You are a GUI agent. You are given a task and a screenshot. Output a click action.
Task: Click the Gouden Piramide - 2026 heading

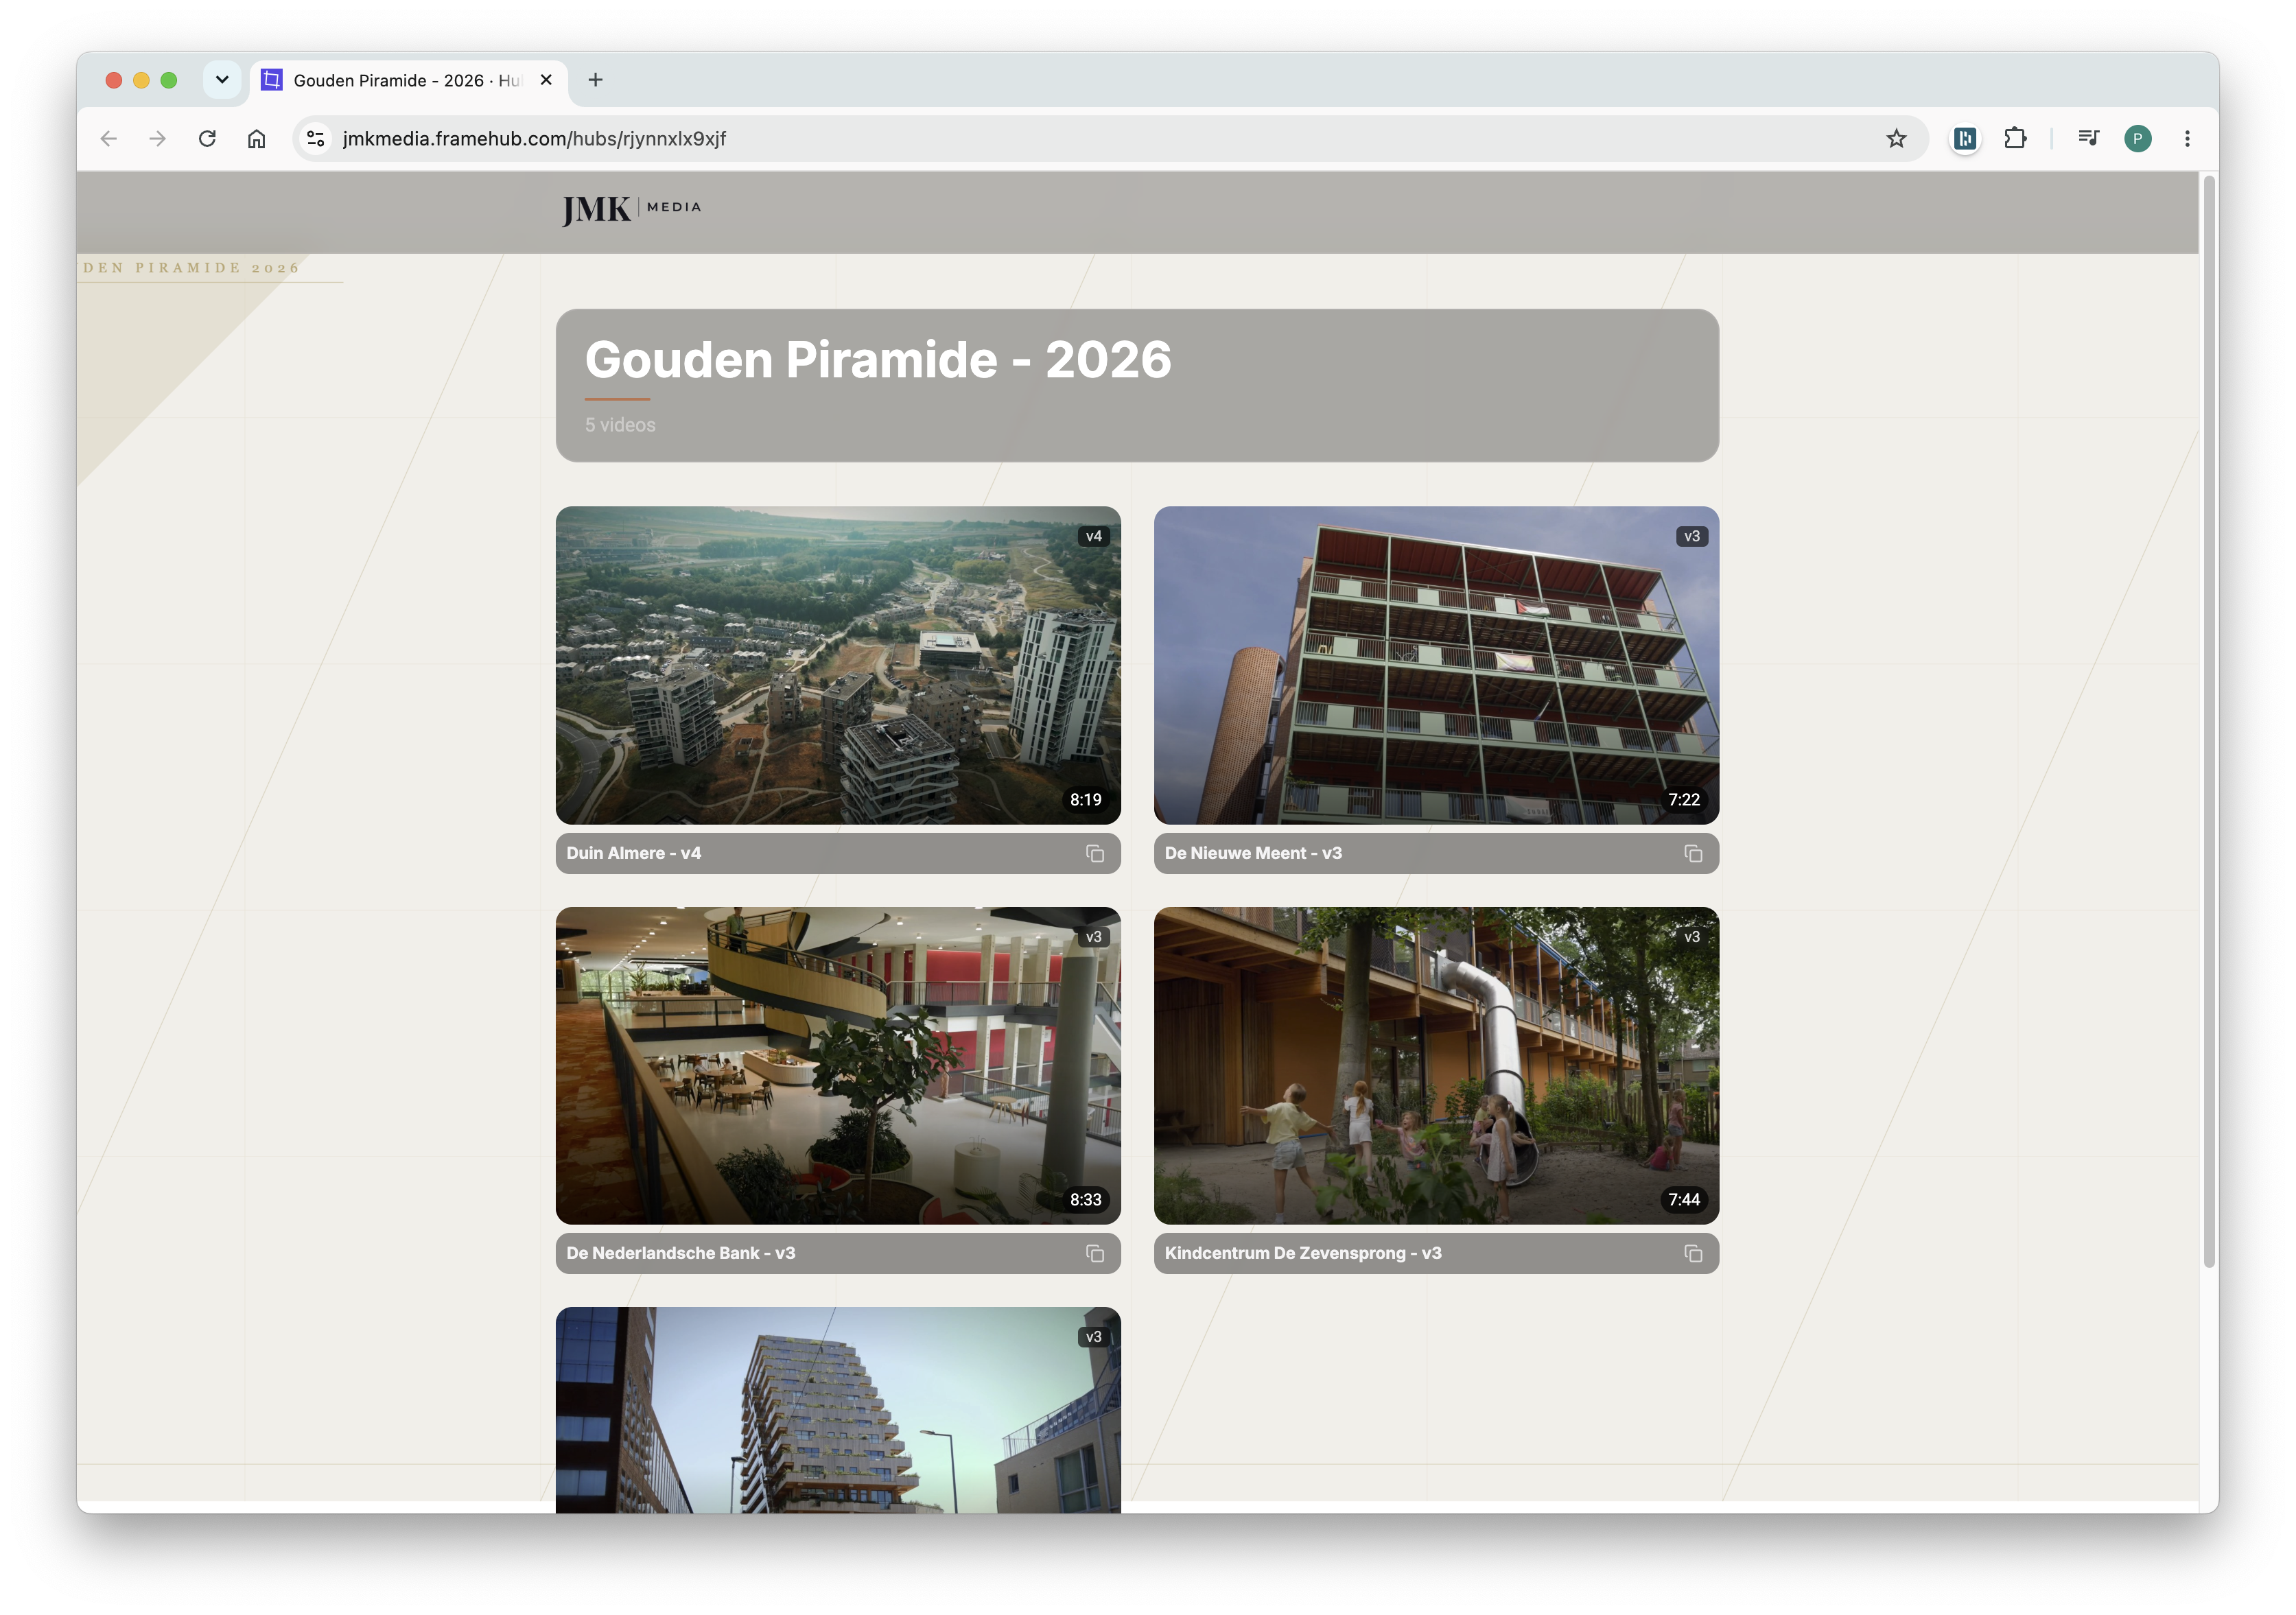(x=878, y=359)
